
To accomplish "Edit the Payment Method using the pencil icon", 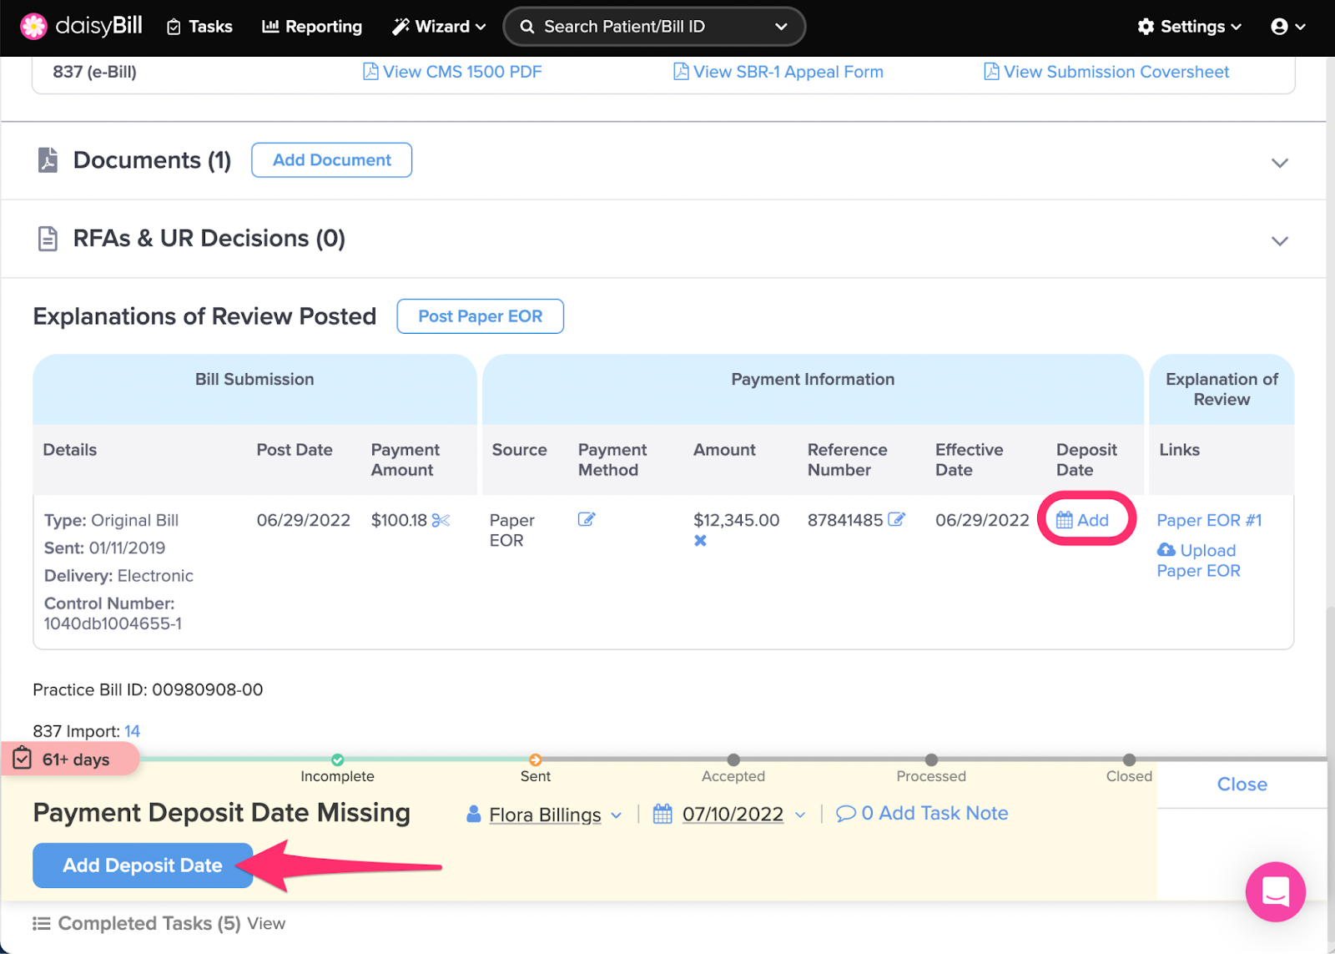I will tap(587, 518).
